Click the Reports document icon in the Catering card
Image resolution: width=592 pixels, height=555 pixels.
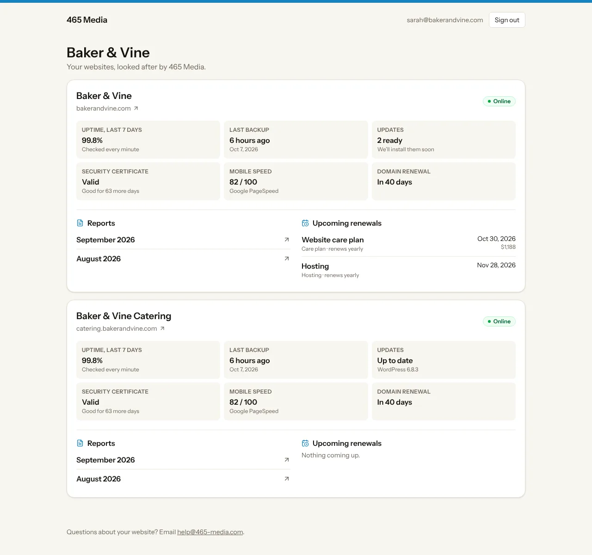80,443
